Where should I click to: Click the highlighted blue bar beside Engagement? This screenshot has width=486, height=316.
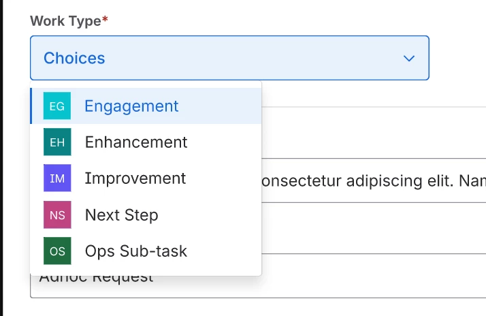(31, 106)
